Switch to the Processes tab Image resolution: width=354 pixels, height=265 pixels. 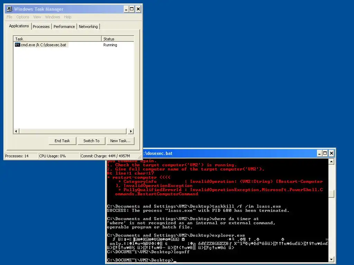[x=41, y=27]
